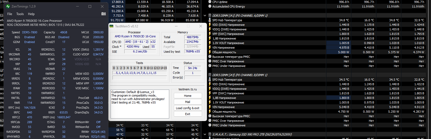Click the TestMem5 chip icon in title bar
The image size is (431, 139).
tap(112, 26)
